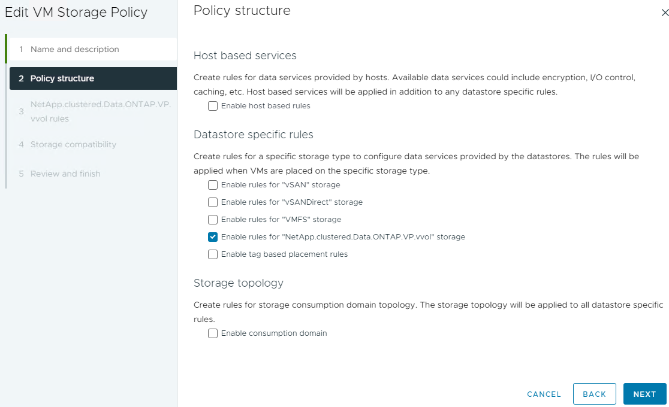Open step 3 NetApp vvol rules
The image size is (669, 407).
click(100, 111)
